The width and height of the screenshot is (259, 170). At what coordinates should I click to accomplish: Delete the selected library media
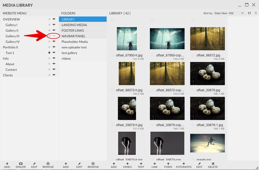[213, 165]
